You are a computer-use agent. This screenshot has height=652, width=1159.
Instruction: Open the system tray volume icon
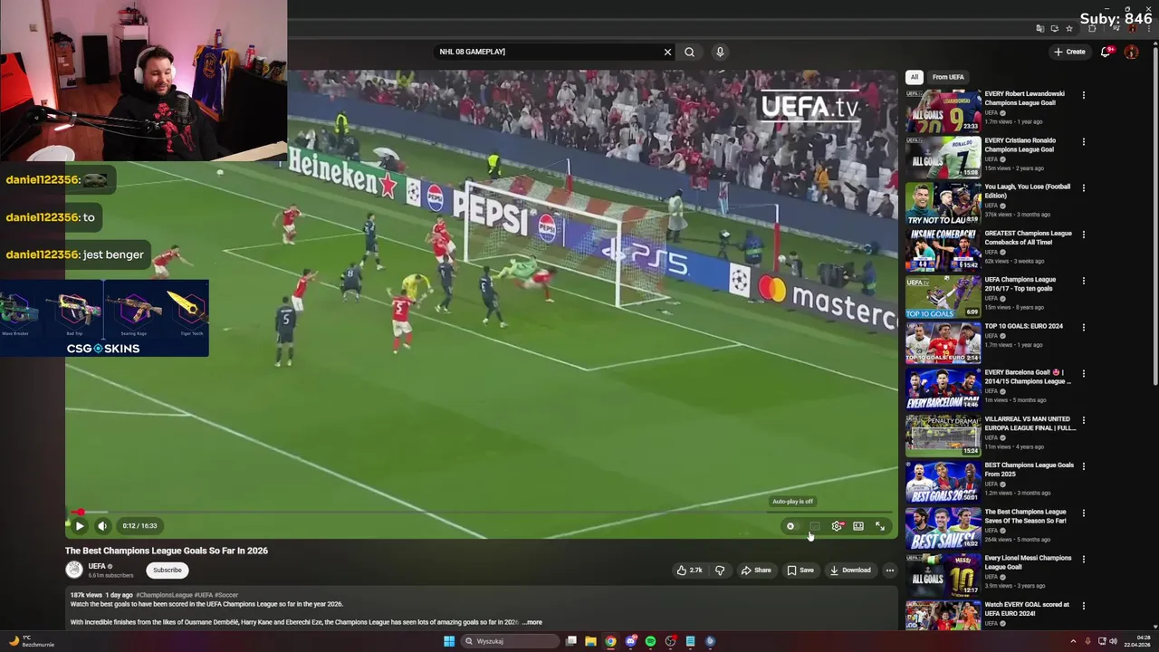1113,641
